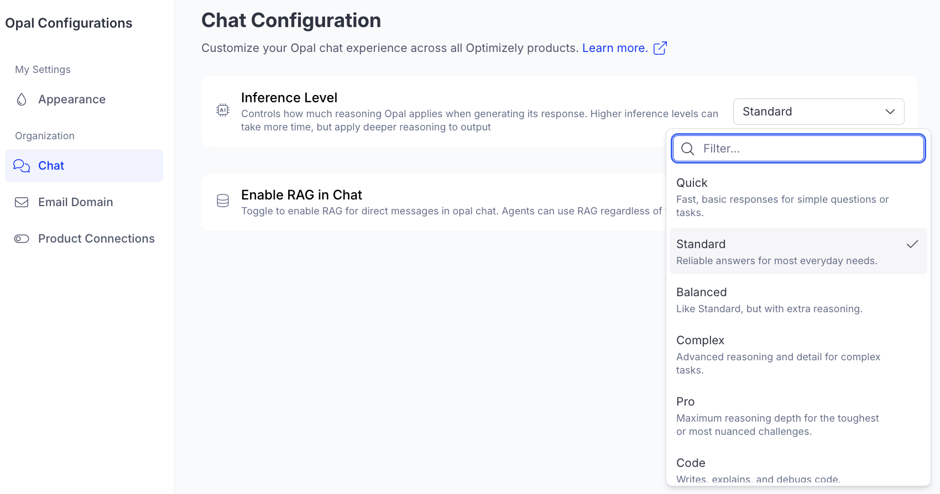Click the database icon beside Enable RAG
Screen dimensions: 940x494
click(223, 201)
